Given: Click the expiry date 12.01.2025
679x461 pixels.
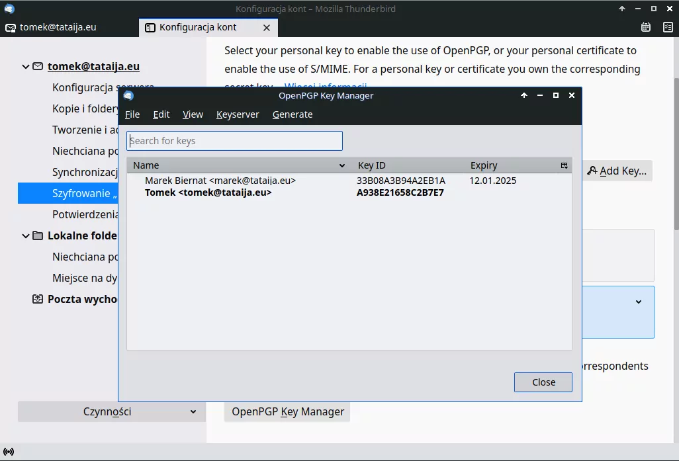Looking at the screenshot, I should 493,181.
